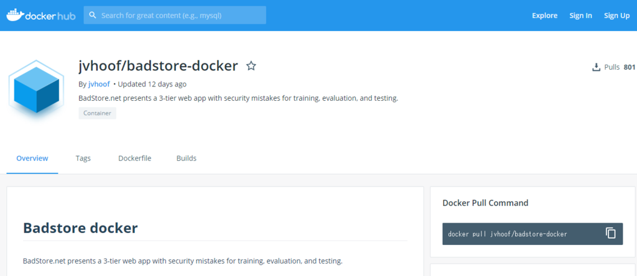The width and height of the screenshot is (637, 276).
Task: Open the Explore page
Action: point(544,16)
